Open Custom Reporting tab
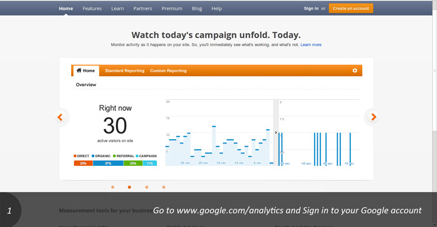The image size is (437, 227). point(169,70)
